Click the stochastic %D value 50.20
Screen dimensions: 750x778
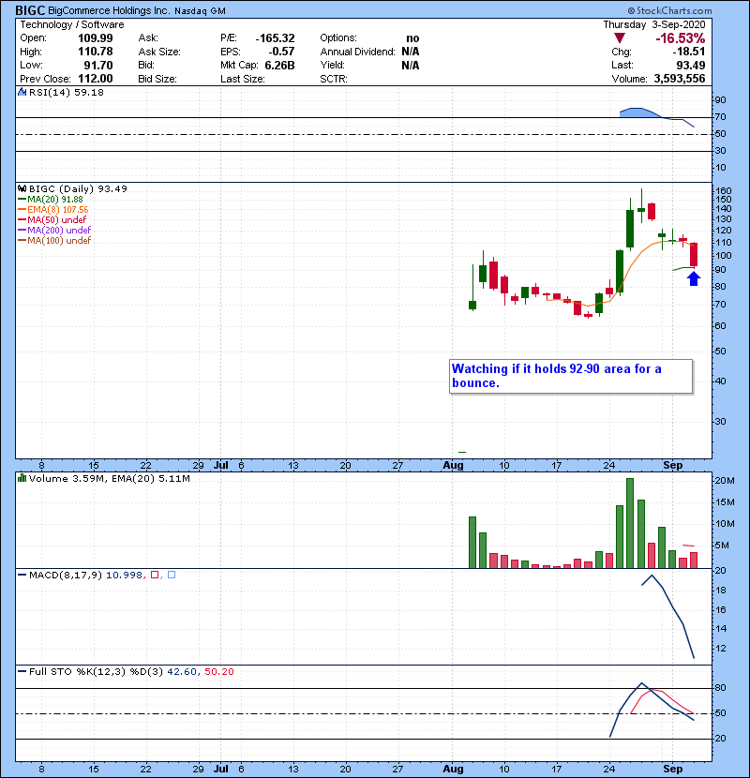point(218,672)
